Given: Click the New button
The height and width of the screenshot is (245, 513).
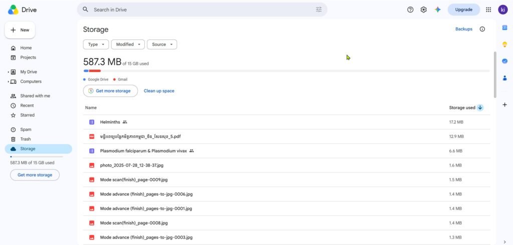Looking at the screenshot, I should (20, 30).
